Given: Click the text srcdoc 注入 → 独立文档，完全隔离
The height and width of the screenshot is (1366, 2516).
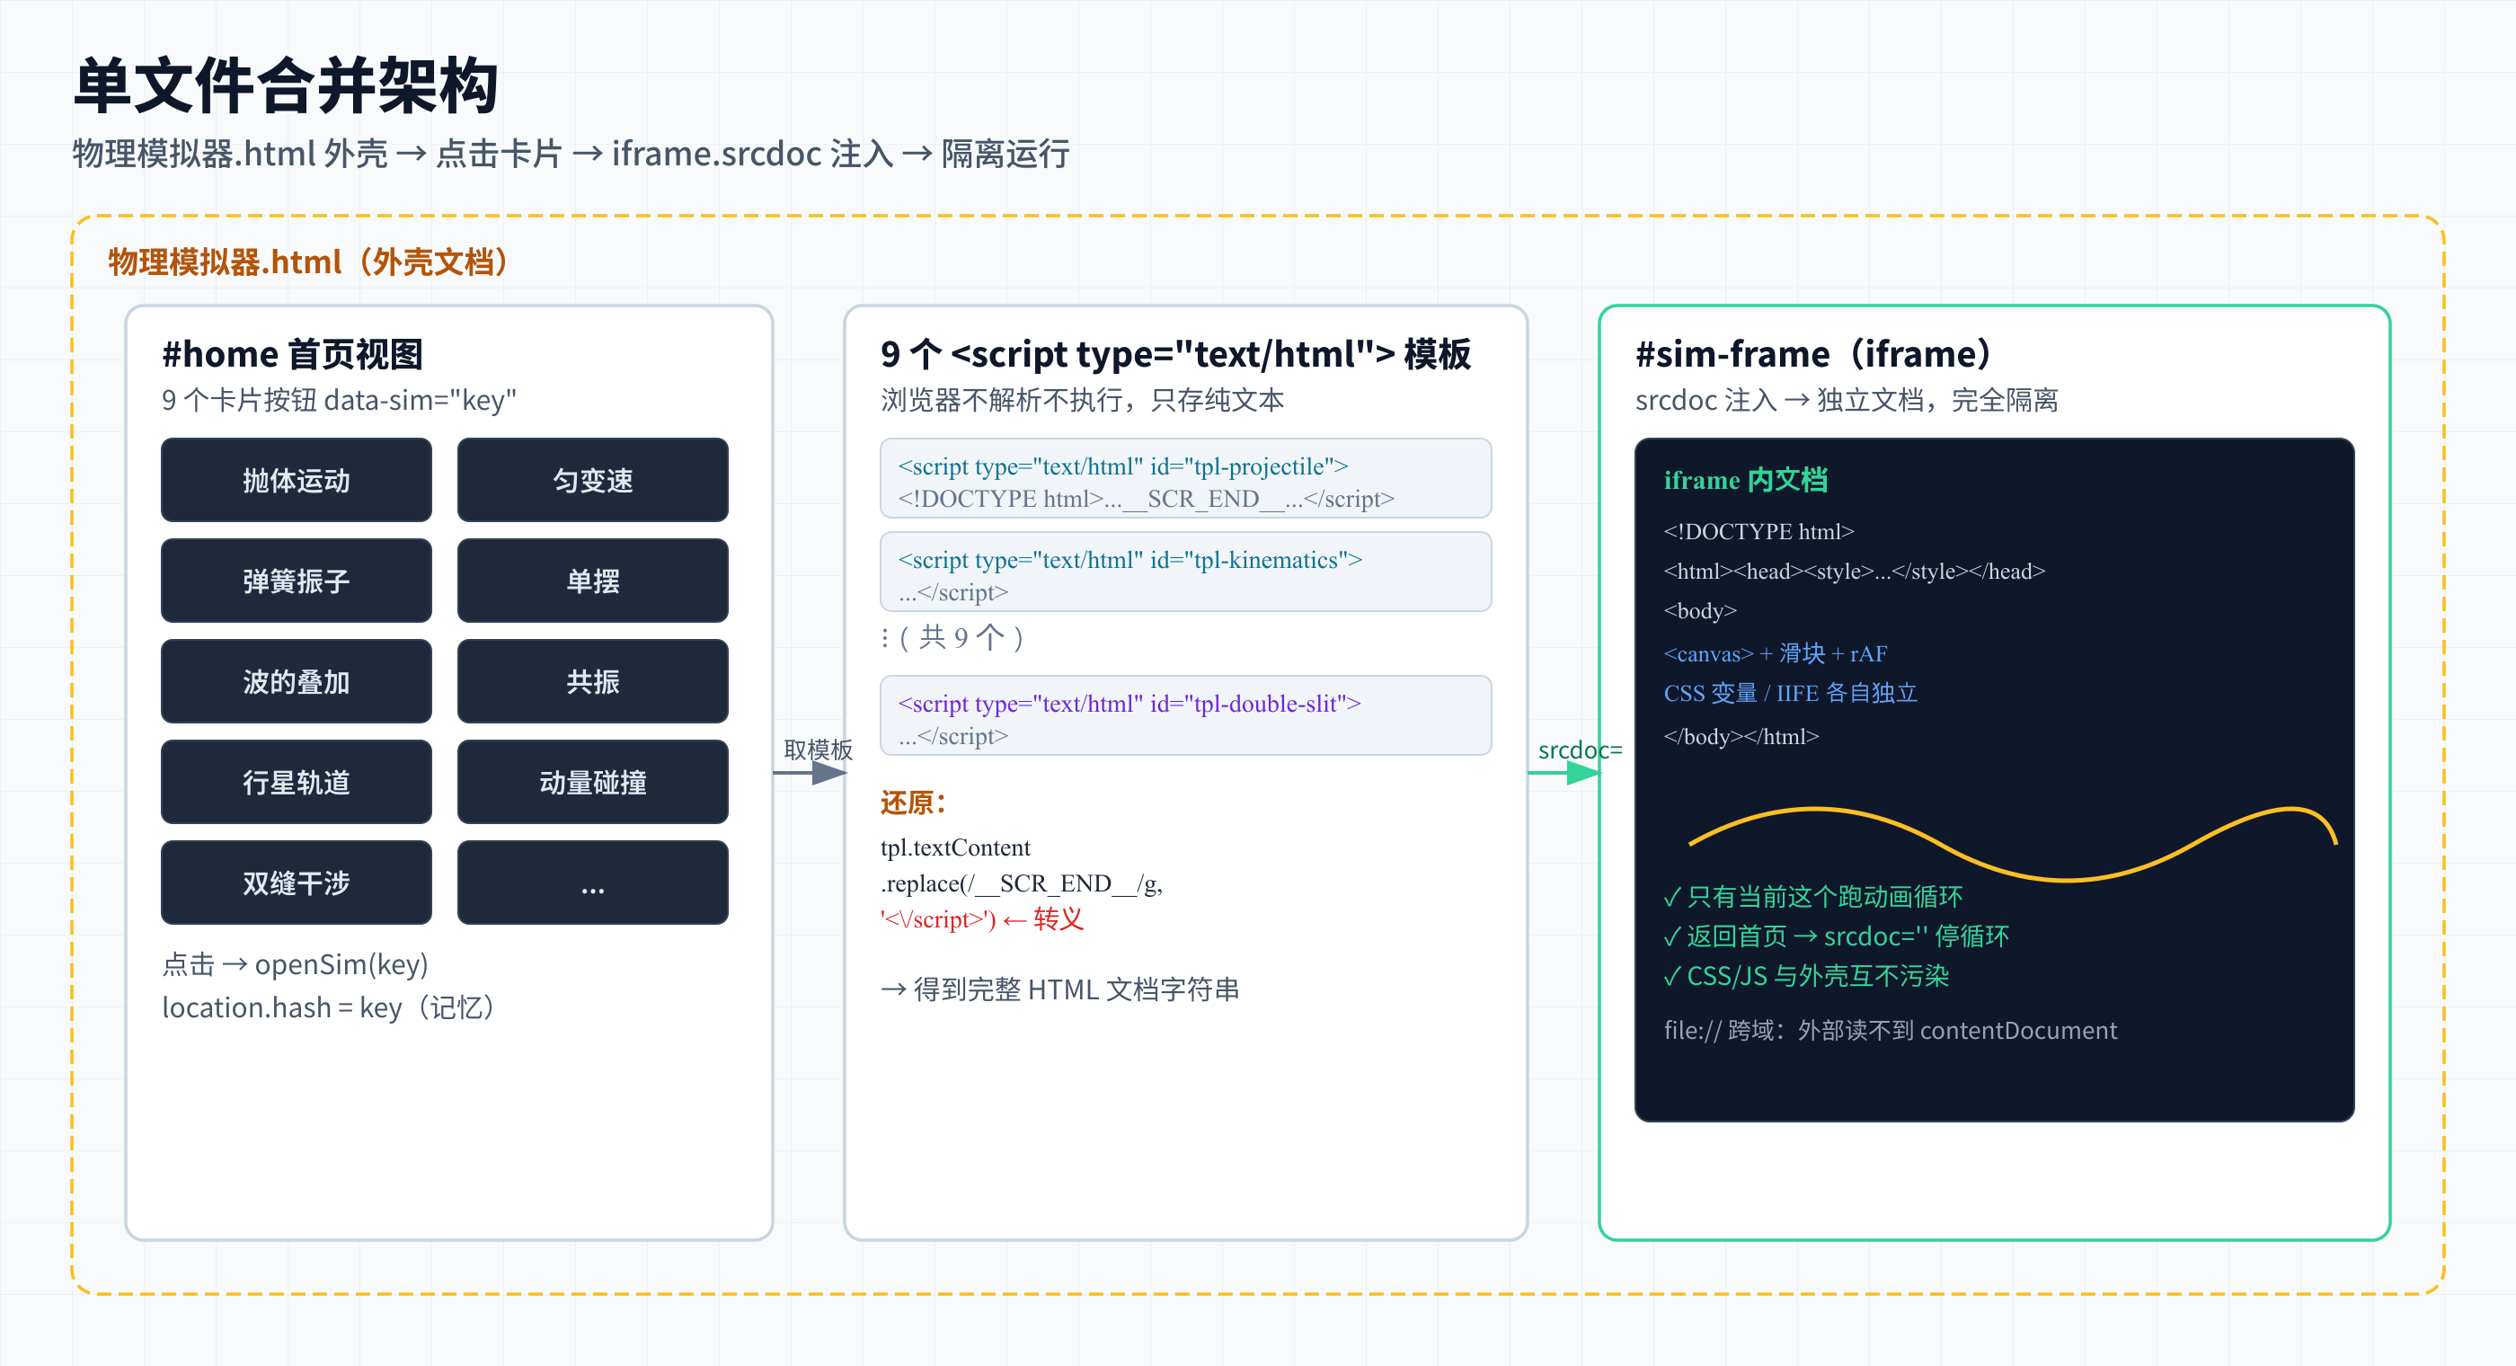Looking at the screenshot, I should [1847, 400].
